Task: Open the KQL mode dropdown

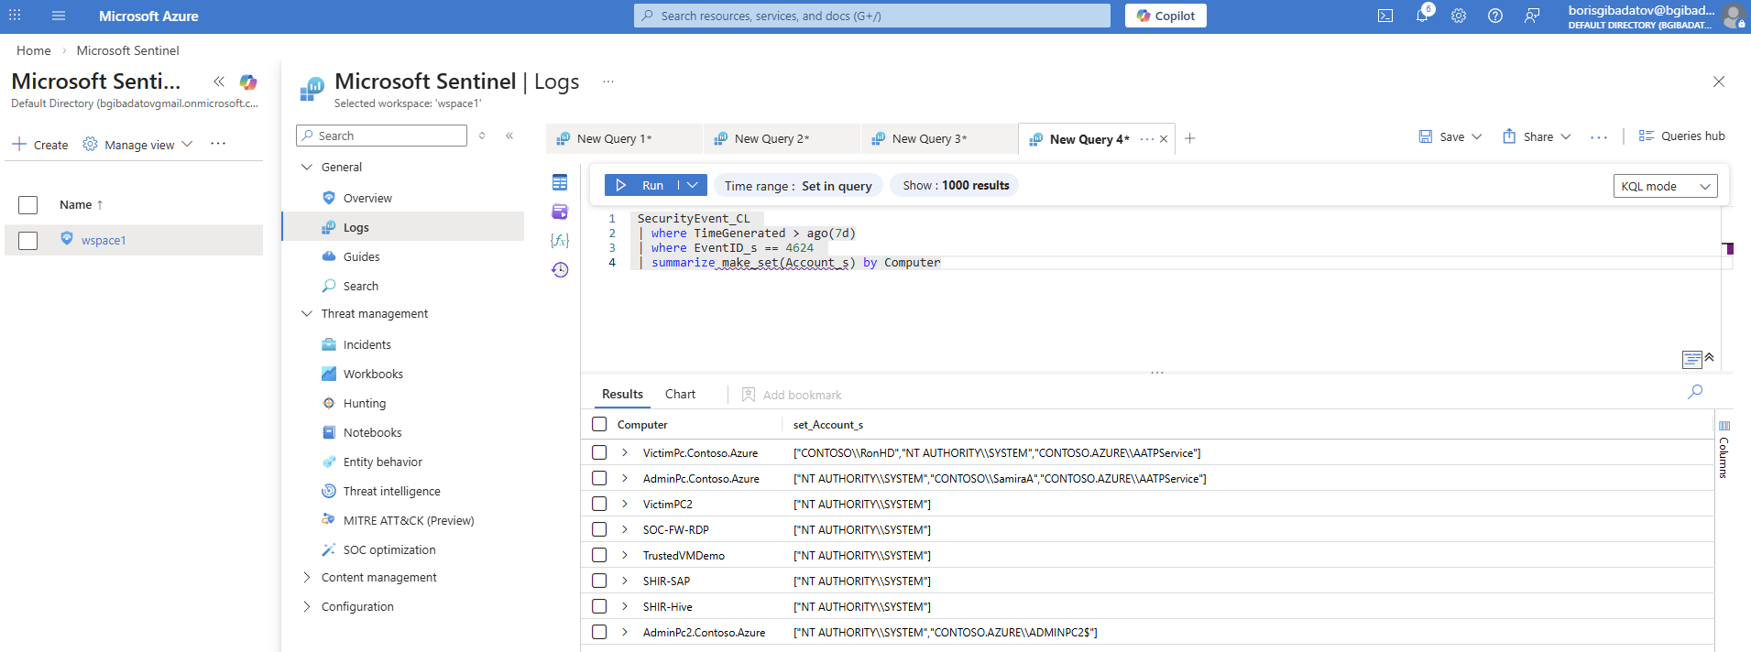Action: tap(1665, 186)
